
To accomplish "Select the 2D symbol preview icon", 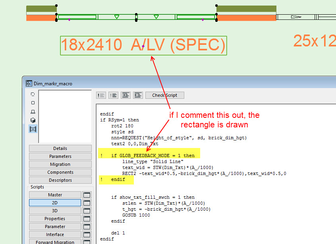I will (x=33, y=94).
